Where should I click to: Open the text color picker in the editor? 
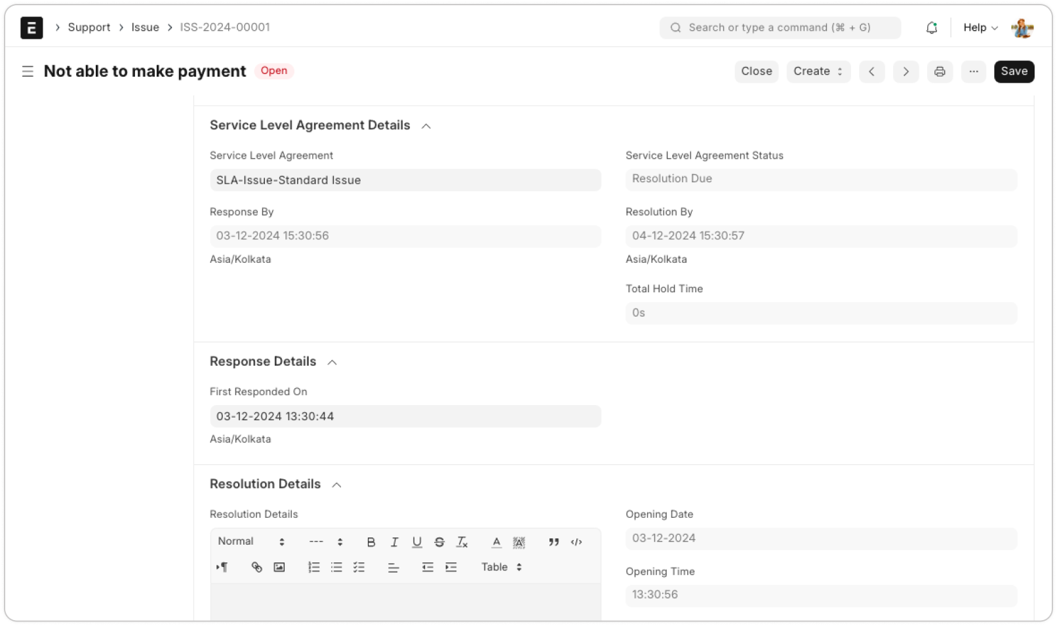click(x=496, y=542)
